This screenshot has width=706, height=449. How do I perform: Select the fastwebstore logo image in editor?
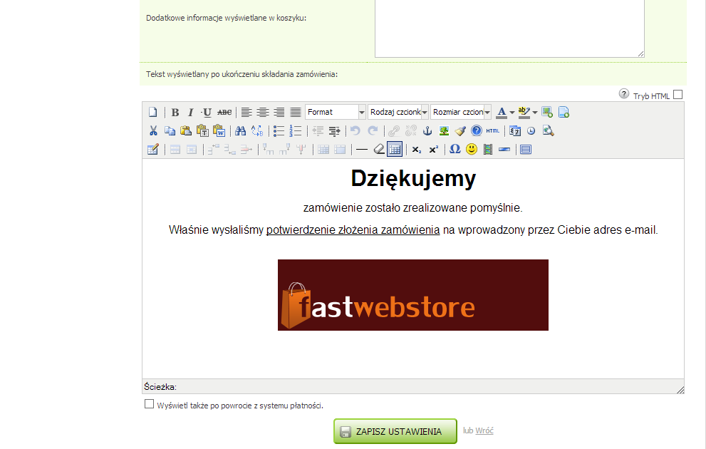coord(413,295)
